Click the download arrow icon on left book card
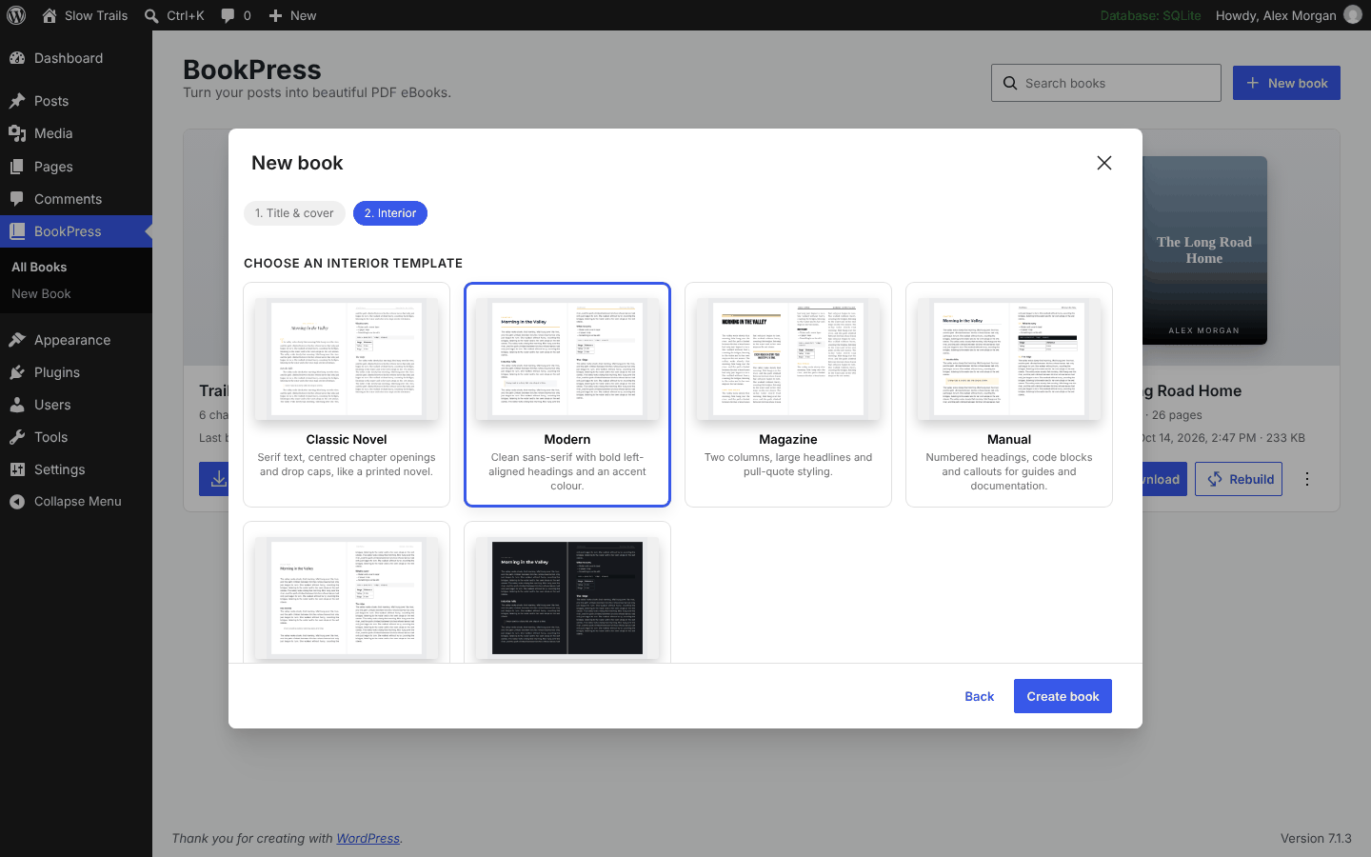The height and width of the screenshot is (857, 1371). (218, 479)
